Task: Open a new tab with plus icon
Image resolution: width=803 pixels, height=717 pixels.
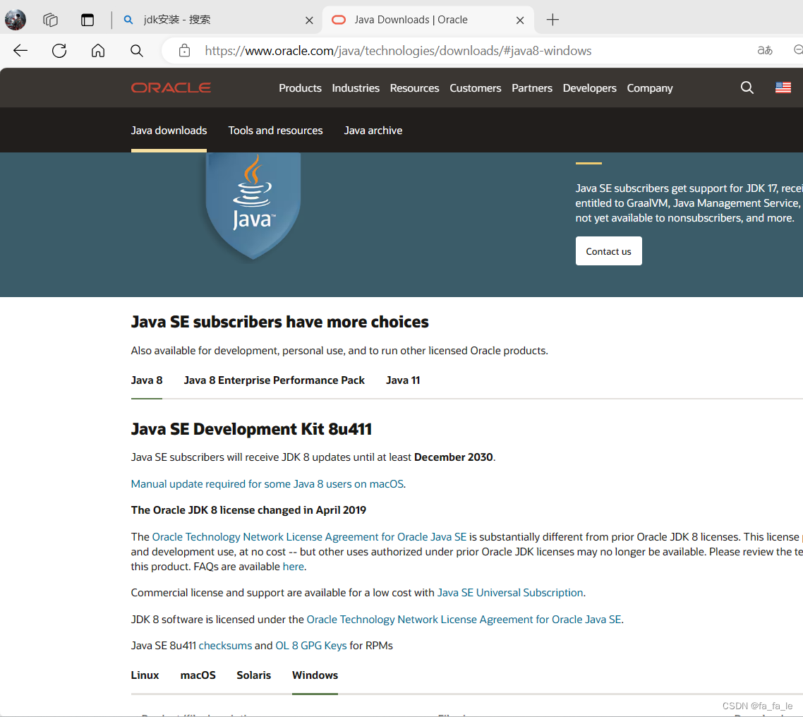Action: [553, 20]
